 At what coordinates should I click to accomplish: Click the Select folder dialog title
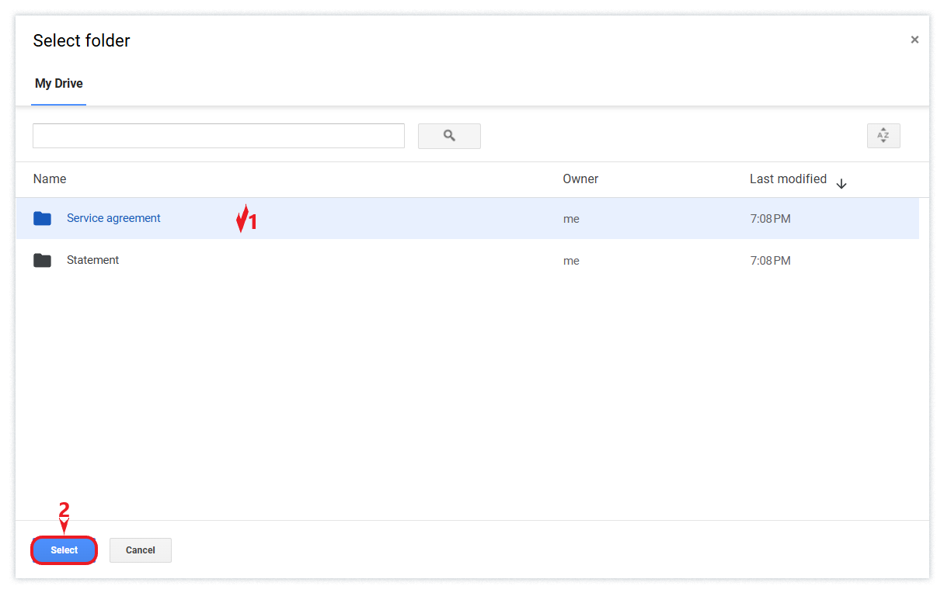pyautogui.click(x=82, y=41)
